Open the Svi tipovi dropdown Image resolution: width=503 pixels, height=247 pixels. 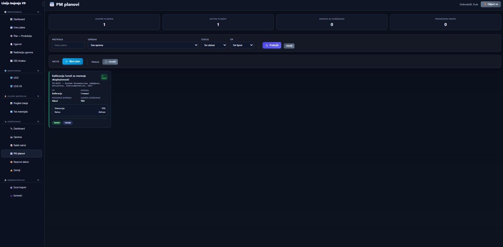242,45
